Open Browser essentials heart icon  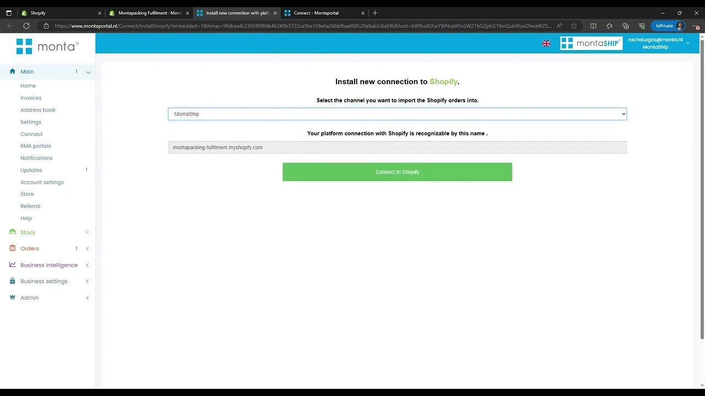coord(642,26)
